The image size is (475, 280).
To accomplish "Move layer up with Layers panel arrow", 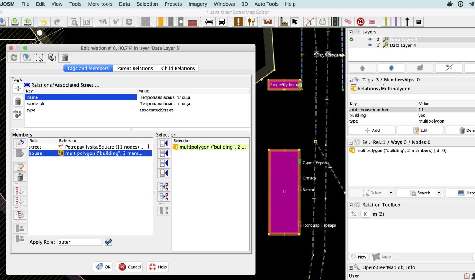I will point(363,68).
